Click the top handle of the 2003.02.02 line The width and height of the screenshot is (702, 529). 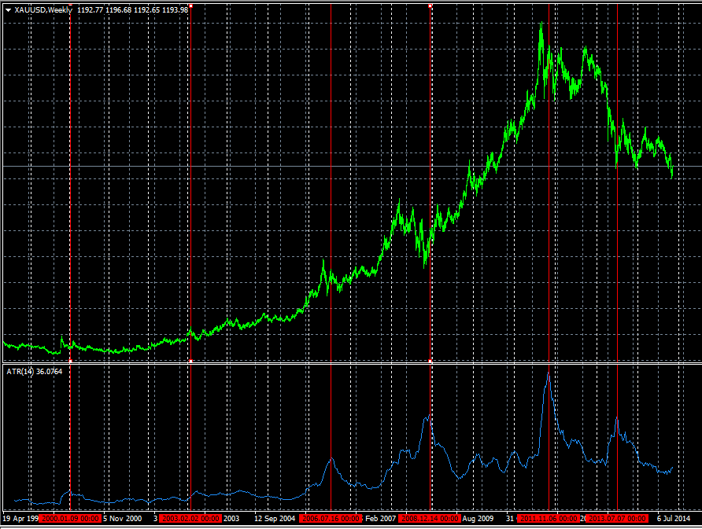click(x=190, y=6)
